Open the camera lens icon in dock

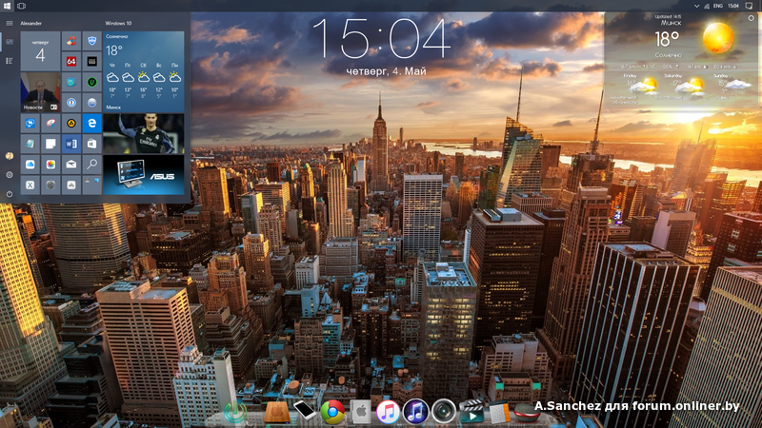click(x=443, y=411)
